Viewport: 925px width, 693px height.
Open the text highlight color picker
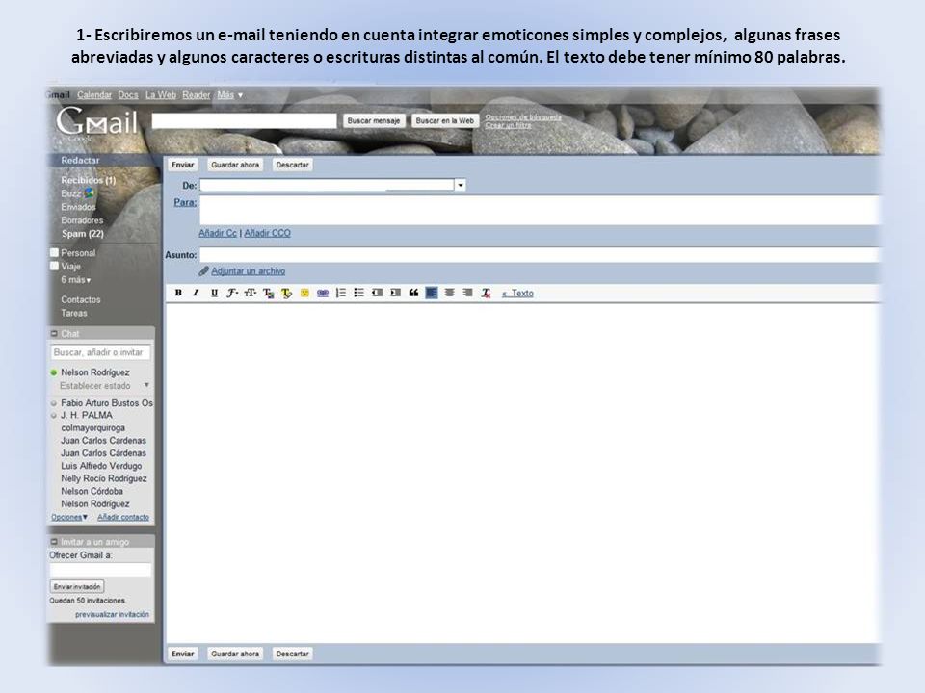coord(287,293)
